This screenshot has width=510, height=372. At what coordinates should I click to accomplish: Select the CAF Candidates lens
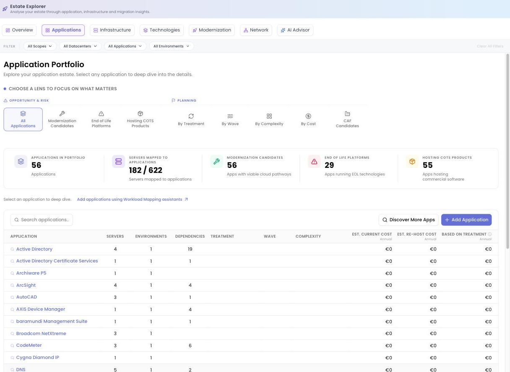(x=347, y=119)
